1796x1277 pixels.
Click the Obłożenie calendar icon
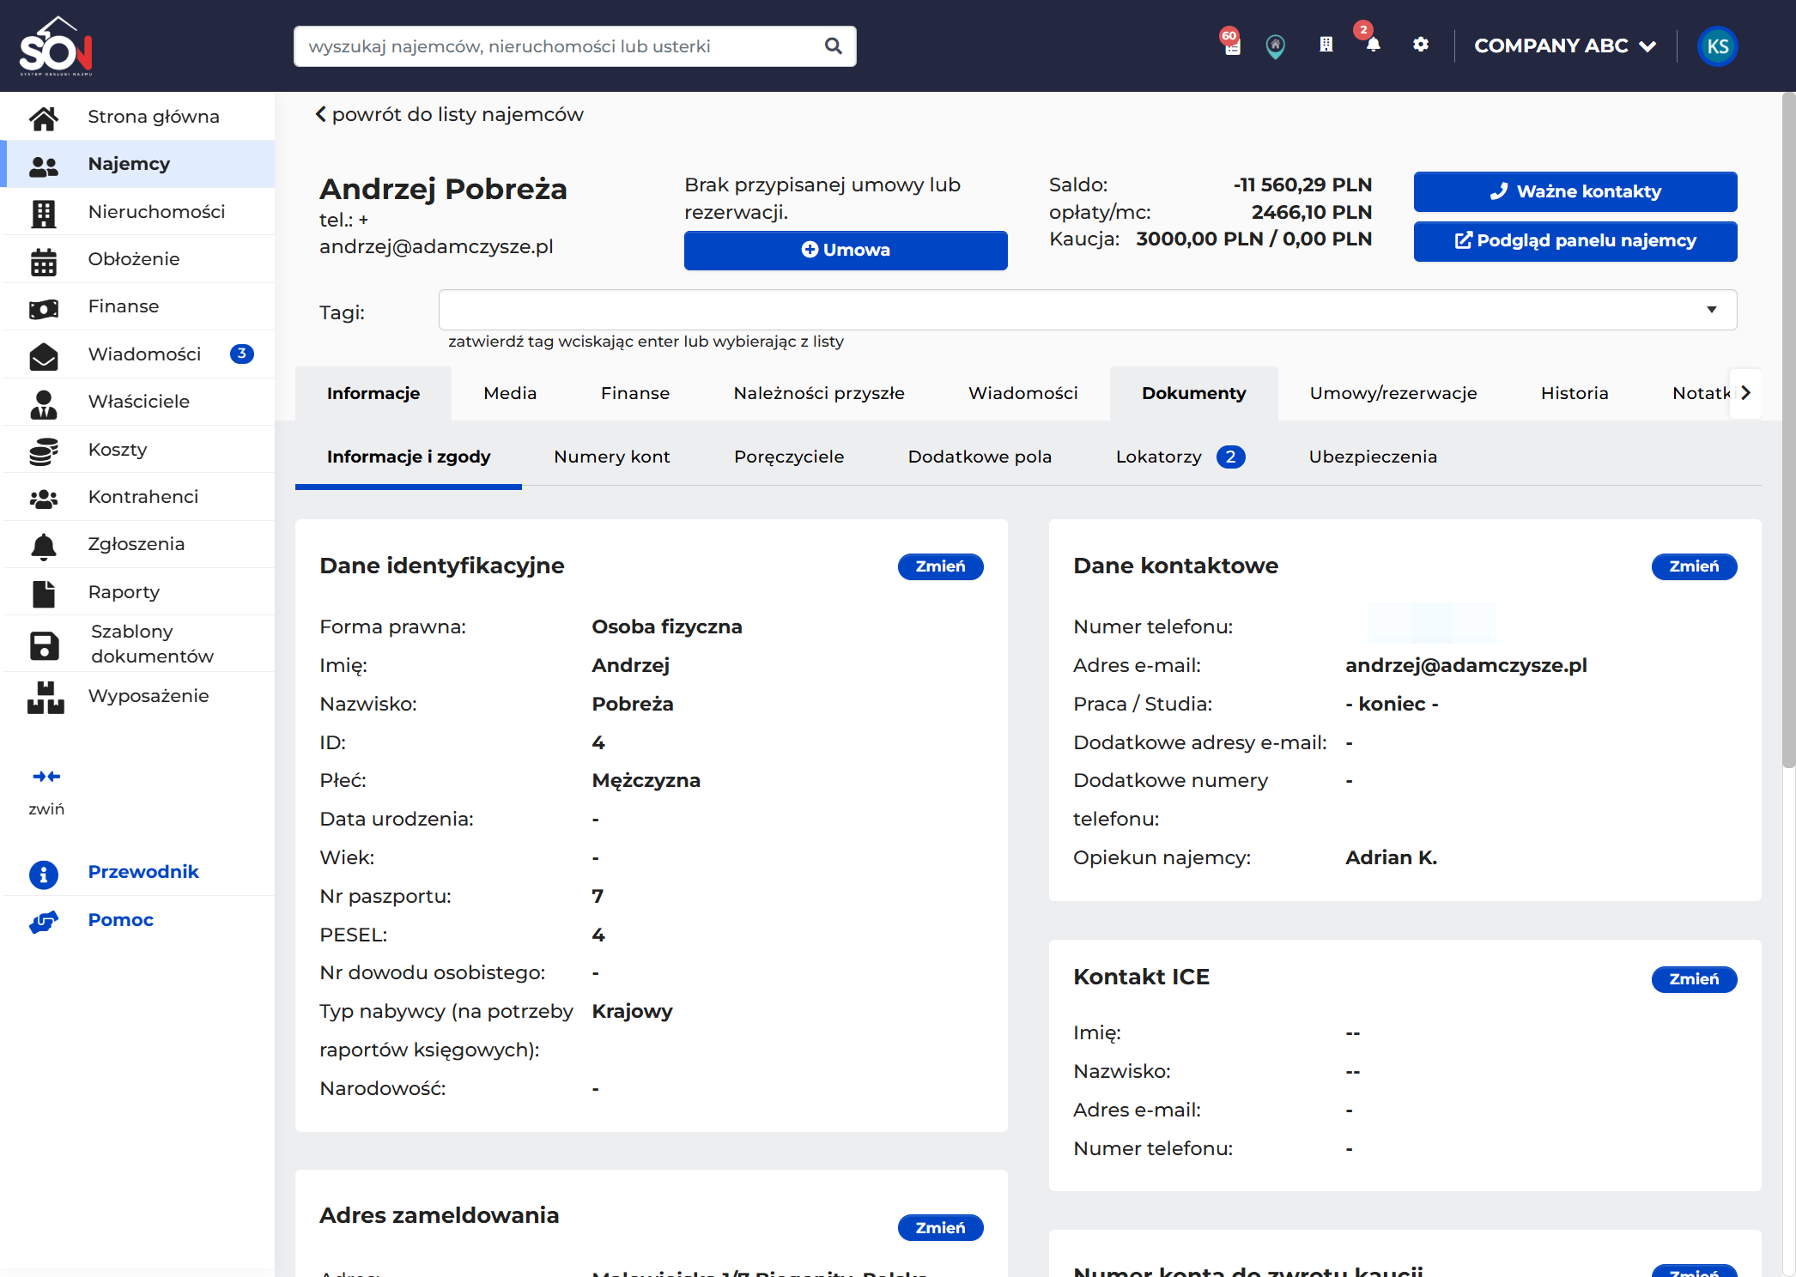pos(44,261)
